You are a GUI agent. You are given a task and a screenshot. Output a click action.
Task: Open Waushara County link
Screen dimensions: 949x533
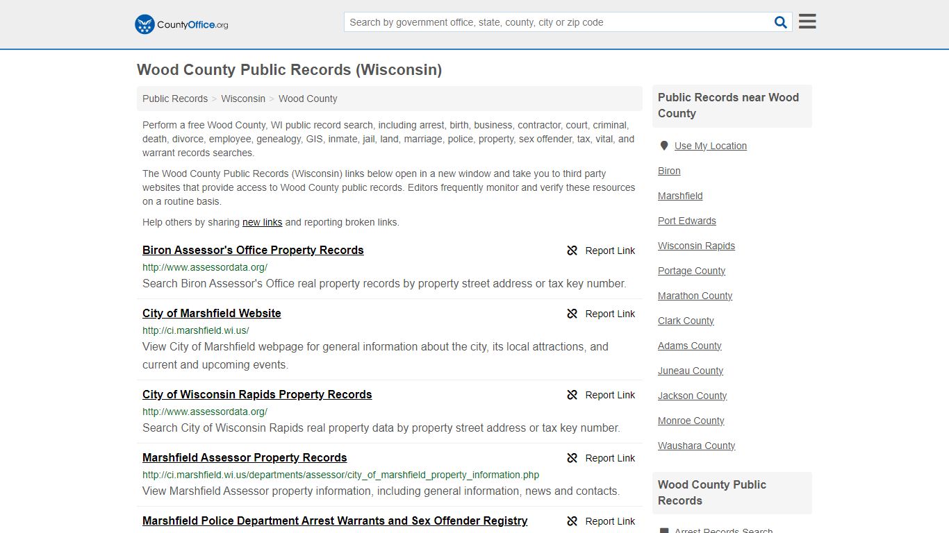[x=696, y=446]
